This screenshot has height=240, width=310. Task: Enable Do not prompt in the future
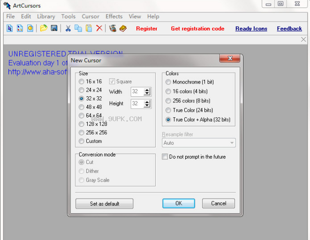(x=194, y=157)
